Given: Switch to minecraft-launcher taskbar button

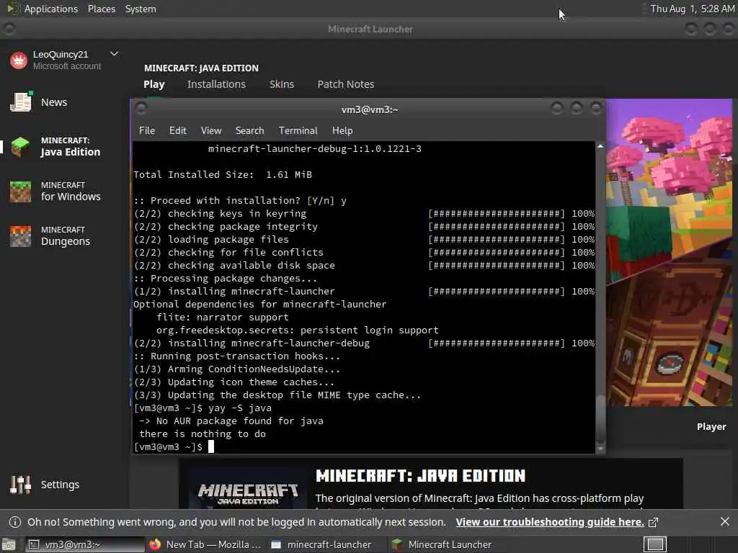Looking at the screenshot, I should point(327,544).
